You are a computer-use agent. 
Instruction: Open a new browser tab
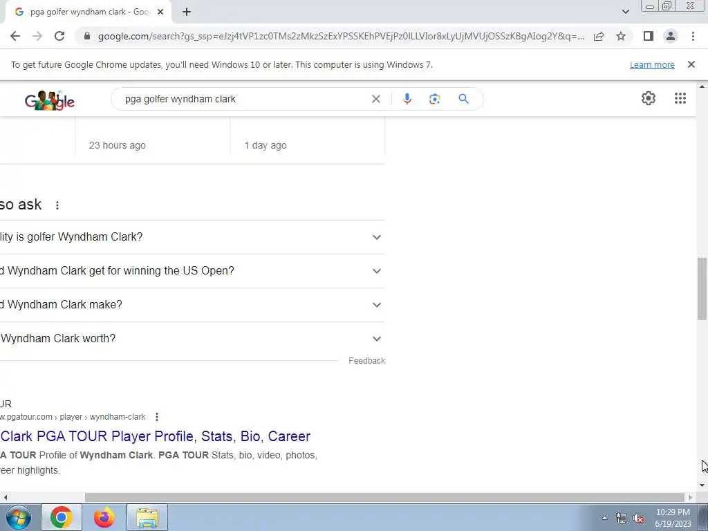click(187, 12)
